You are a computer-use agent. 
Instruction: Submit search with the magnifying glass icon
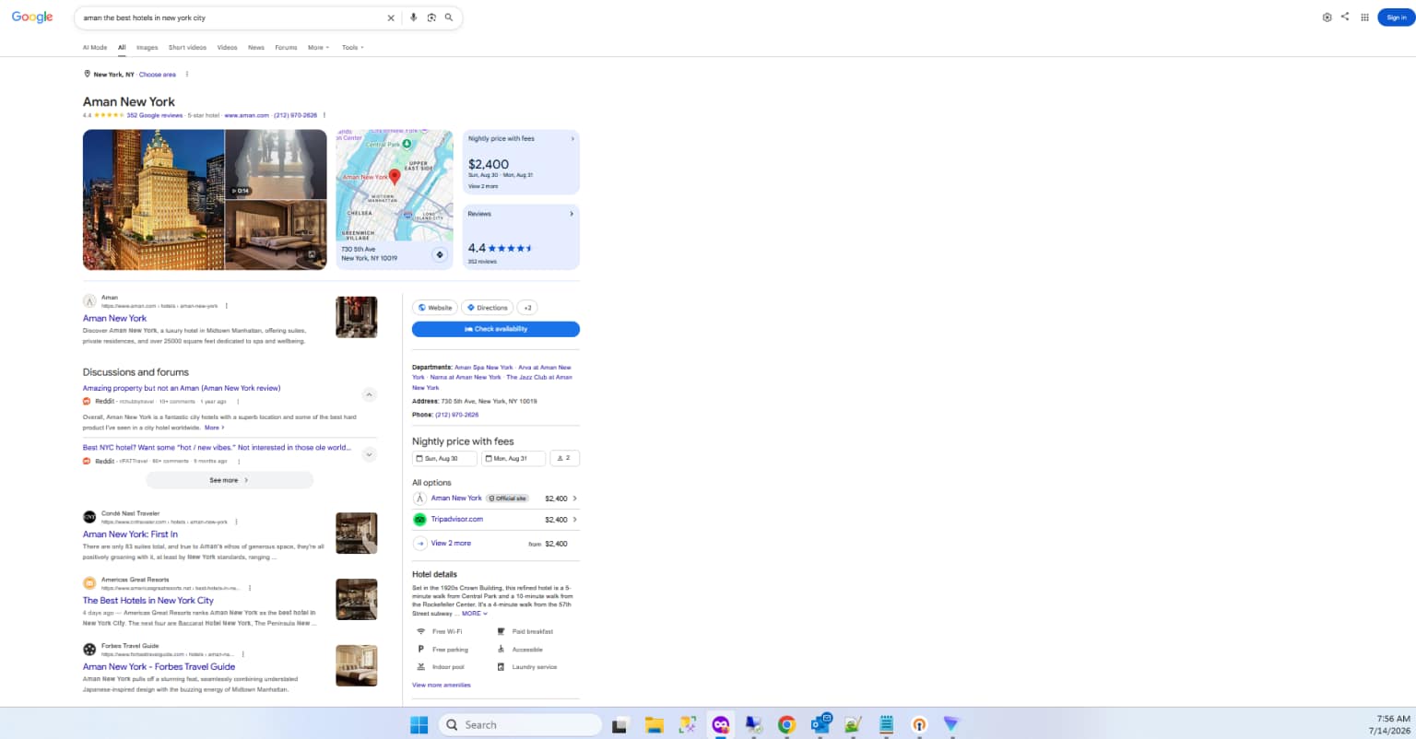[449, 18]
